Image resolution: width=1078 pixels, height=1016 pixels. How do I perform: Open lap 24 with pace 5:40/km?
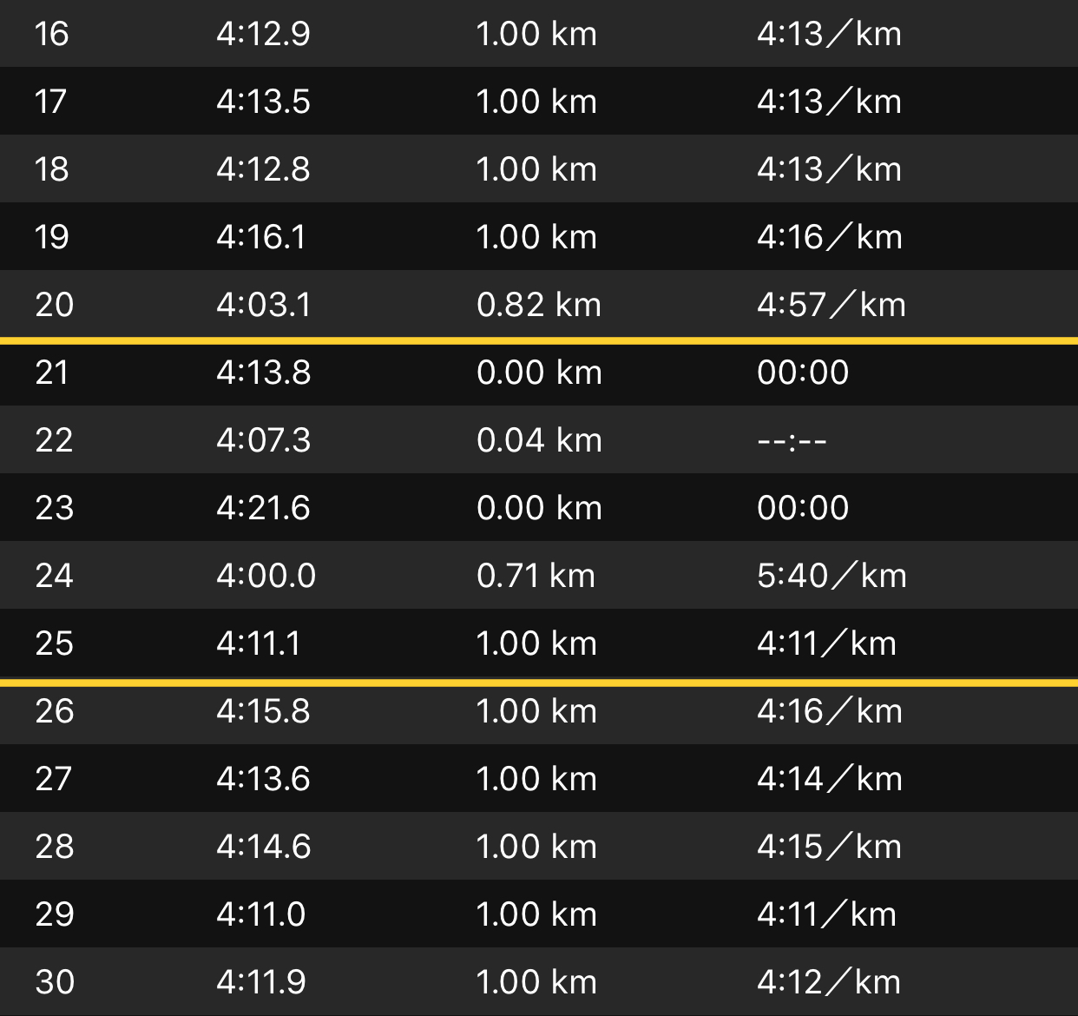pyautogui.click(x=539, y=575)
